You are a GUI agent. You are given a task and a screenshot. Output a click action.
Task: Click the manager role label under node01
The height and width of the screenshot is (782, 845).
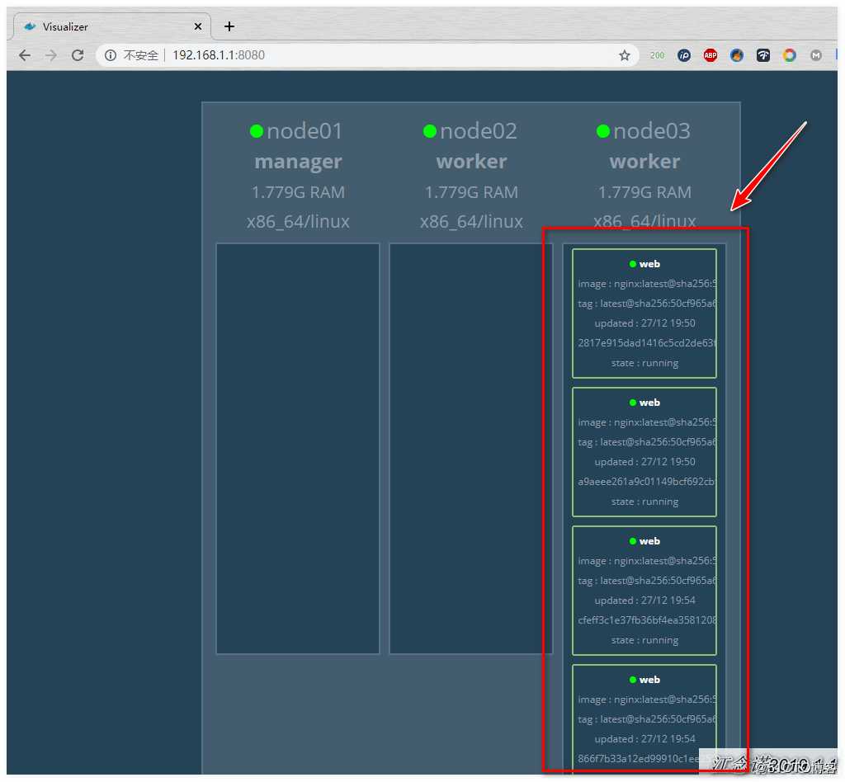coord(298,162)
